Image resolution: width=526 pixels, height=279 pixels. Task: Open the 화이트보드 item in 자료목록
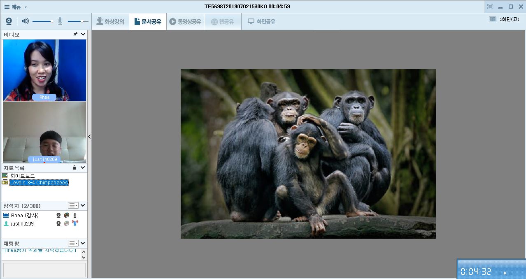[x=22, y=176]
